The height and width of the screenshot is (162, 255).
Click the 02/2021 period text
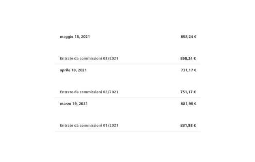(x=110, y=92)
